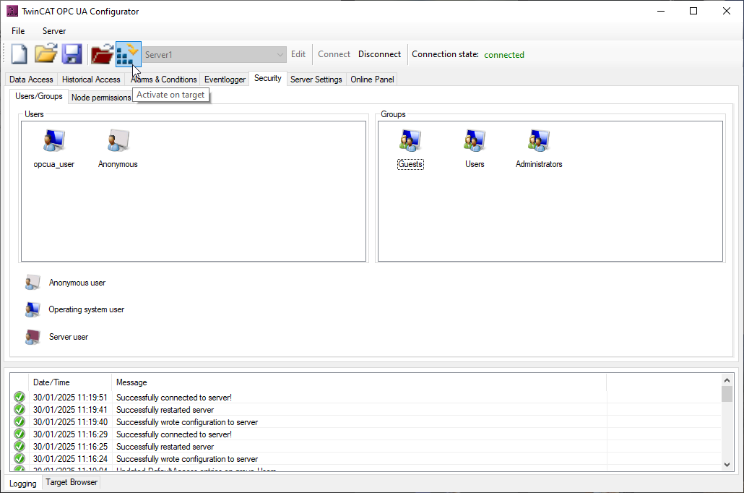The image size is (744, 493).
Task: Select the Guests group icon
Action: 410,142
